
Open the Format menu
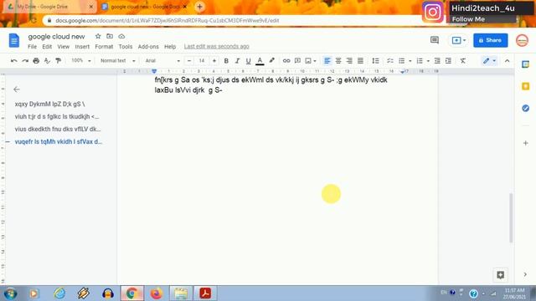pos(104,47)
